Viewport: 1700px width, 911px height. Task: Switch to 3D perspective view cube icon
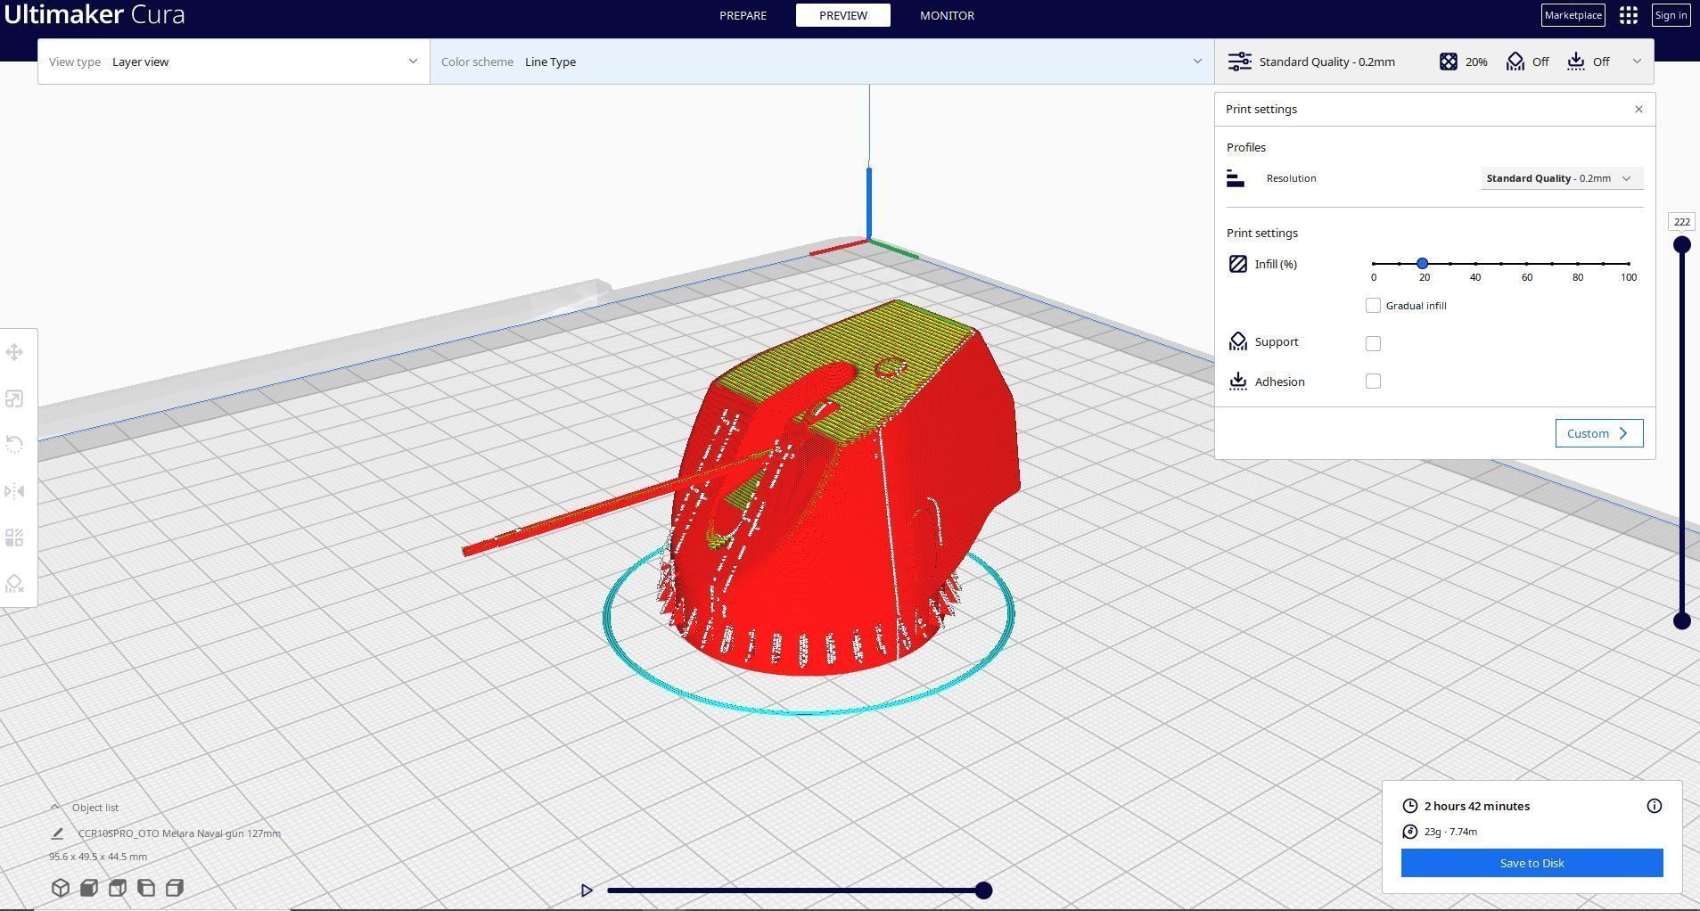[x=60, y=888]
